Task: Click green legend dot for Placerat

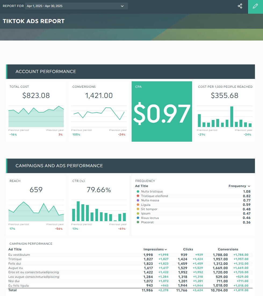Action: 138,222
